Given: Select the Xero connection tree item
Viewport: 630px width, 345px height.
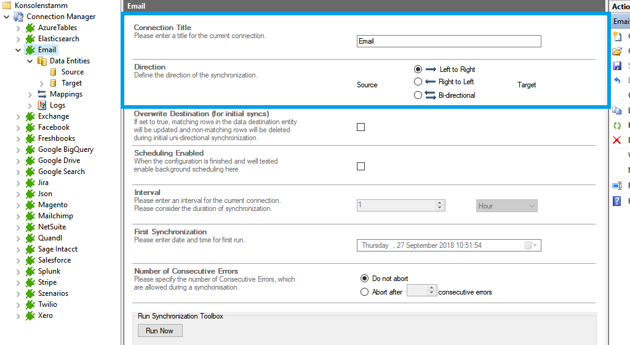Looking at the screenshot, I should tap(46, 315).
